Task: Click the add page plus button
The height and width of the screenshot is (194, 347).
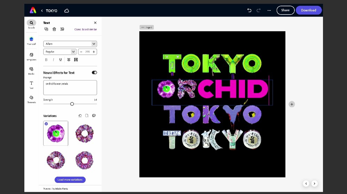Action: pos(292,104)
